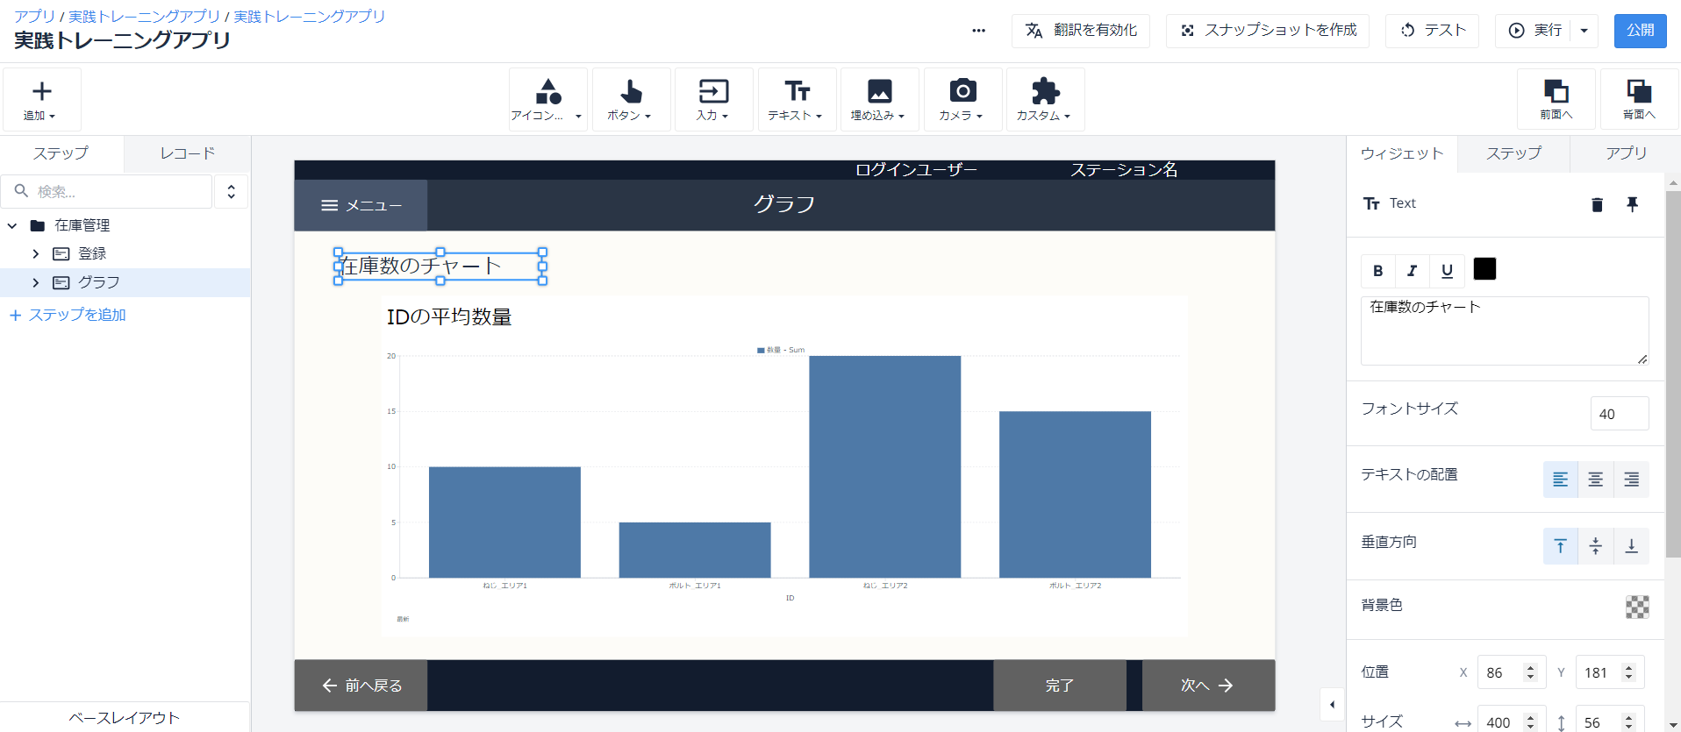
Task: Expand the 登録 step
Action: (35, 254)
